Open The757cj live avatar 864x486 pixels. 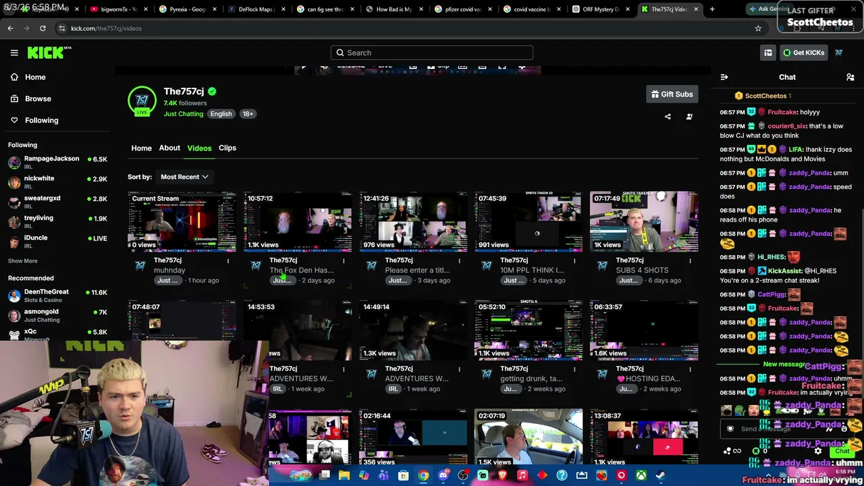pos(142,101)
